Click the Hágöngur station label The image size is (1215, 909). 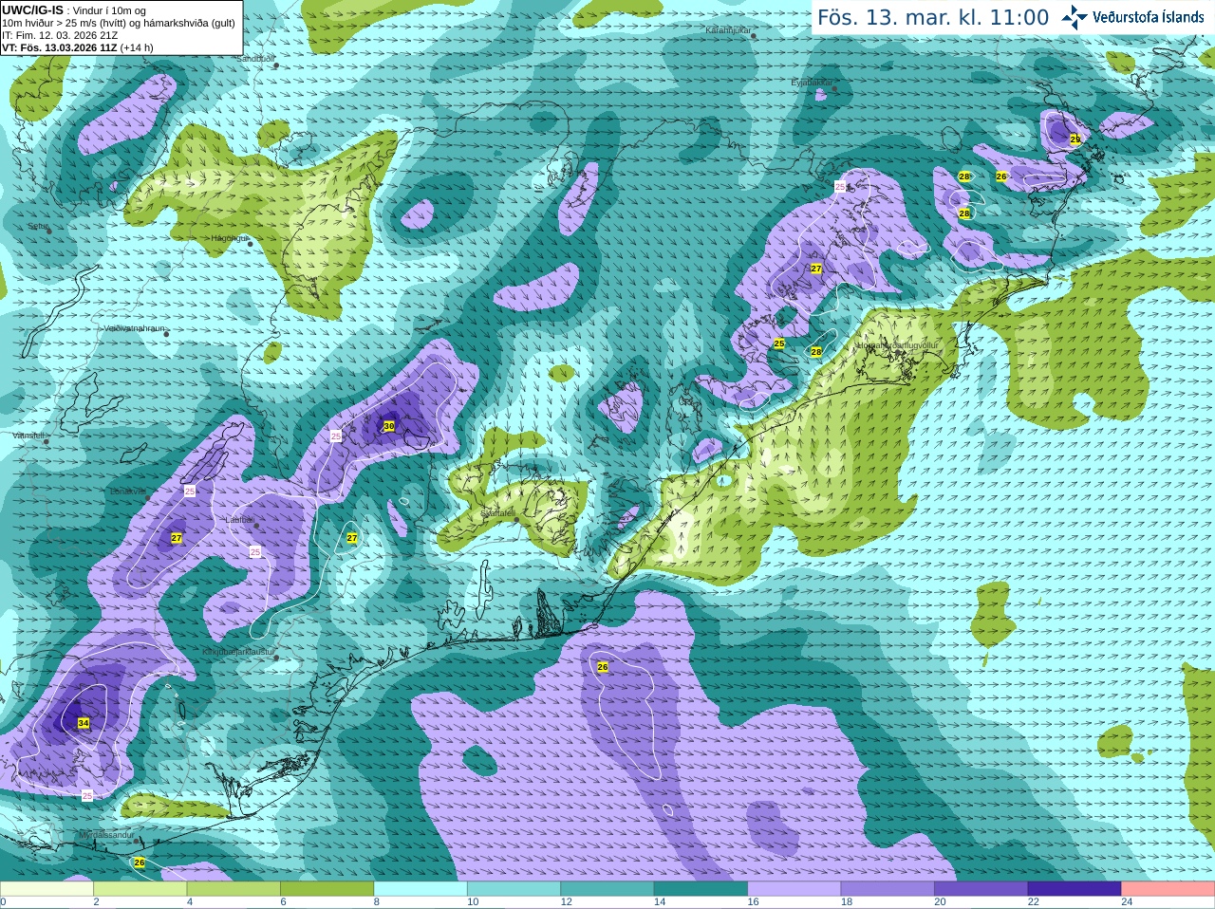pyautogui.click(x=229, y=238)
